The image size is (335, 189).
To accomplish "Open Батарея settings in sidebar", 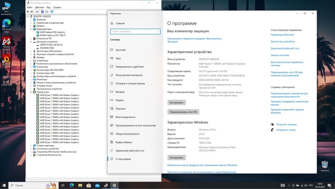I will [x=120, y=92].
